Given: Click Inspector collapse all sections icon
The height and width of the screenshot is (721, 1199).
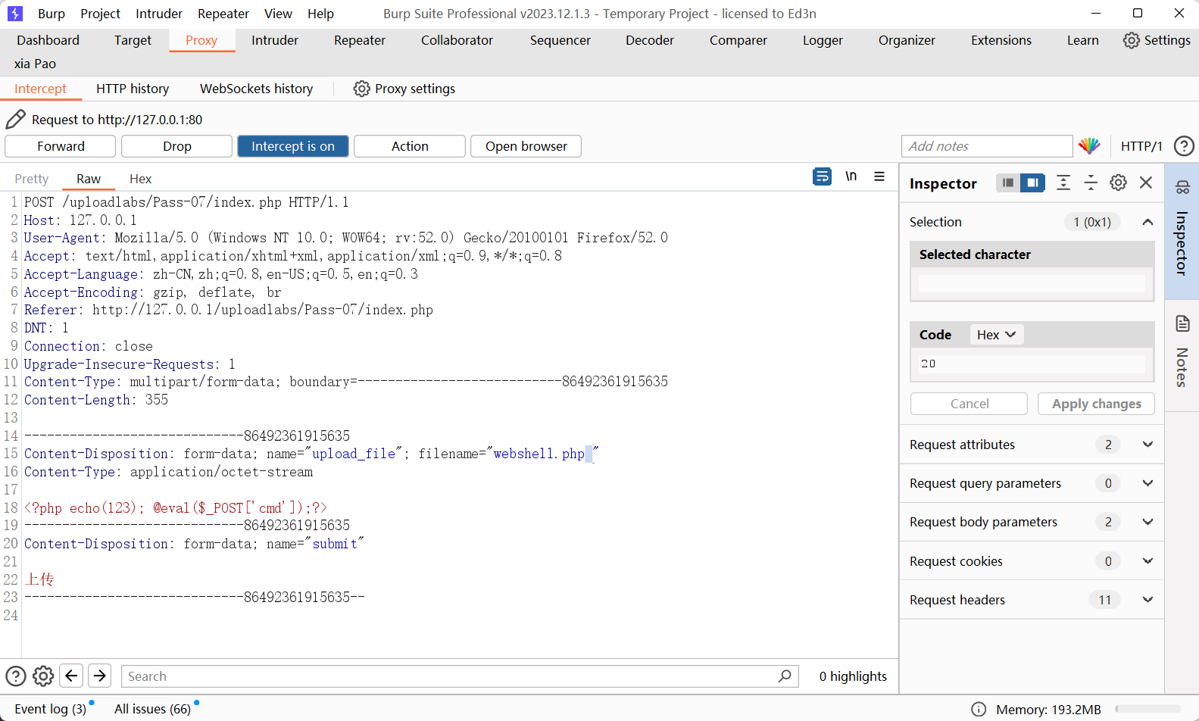Looking at the screenshot, I should click(x=1091, y=183).
